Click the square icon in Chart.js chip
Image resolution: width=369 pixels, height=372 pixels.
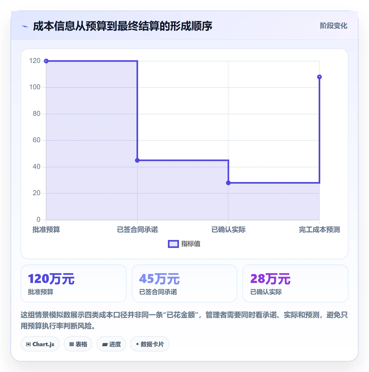[x=28, y=344]
